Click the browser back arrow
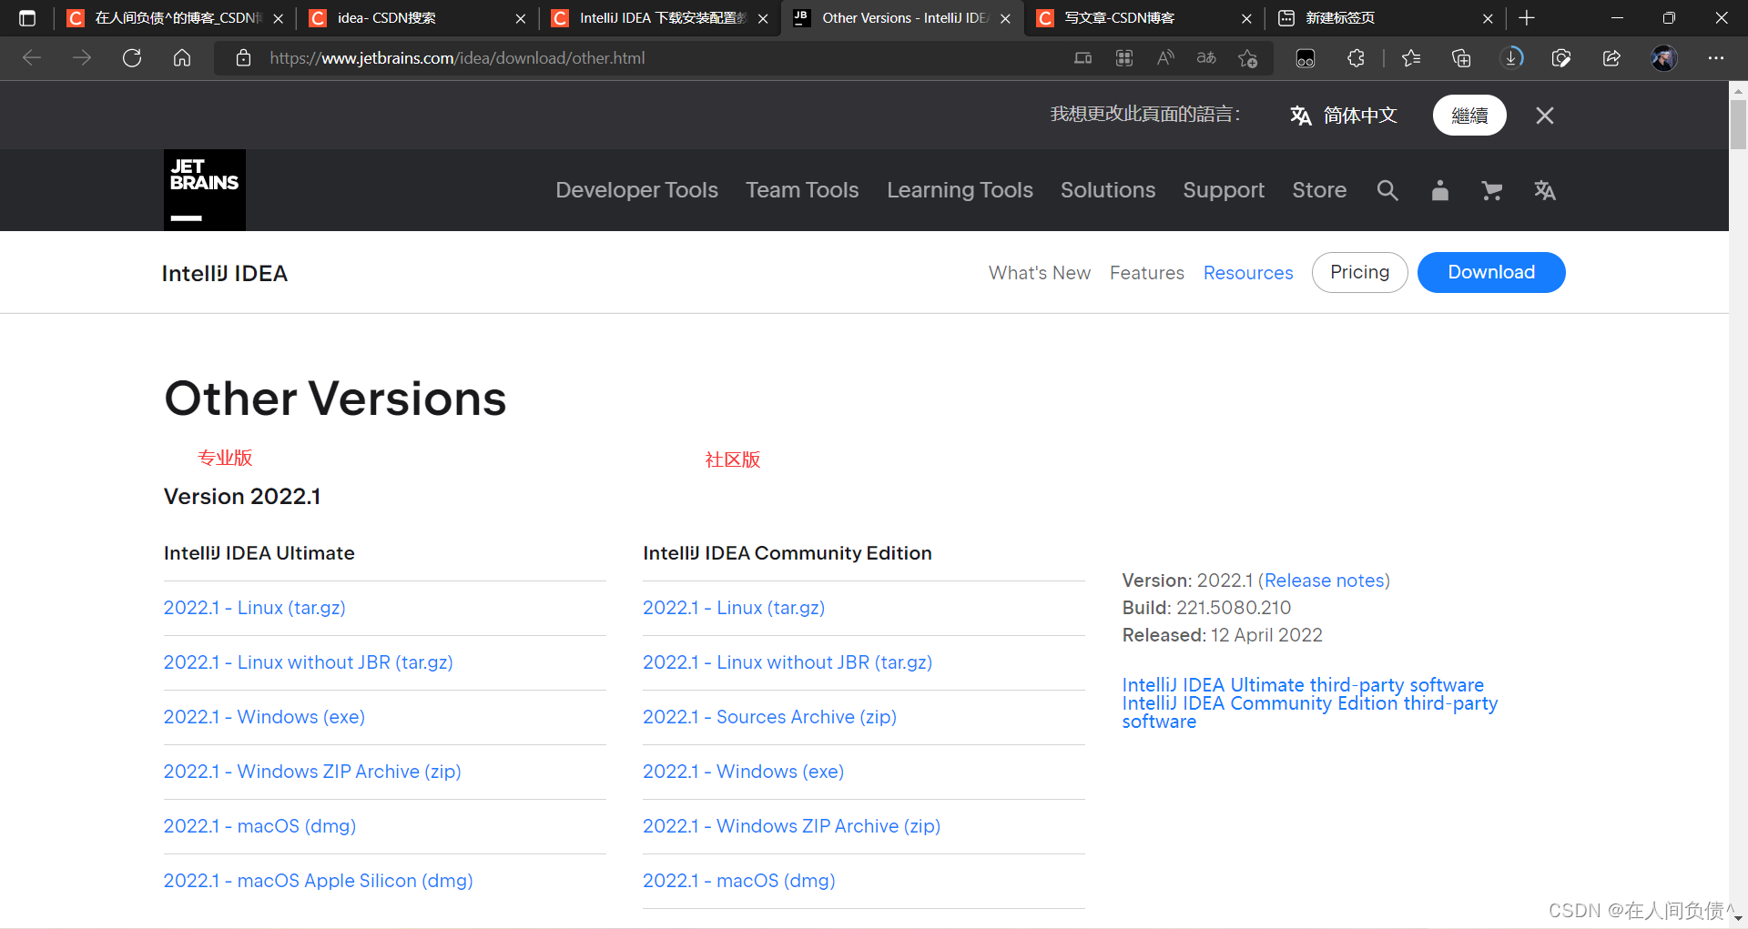This screenshot has width=1748, height=929. coord(32,58)
